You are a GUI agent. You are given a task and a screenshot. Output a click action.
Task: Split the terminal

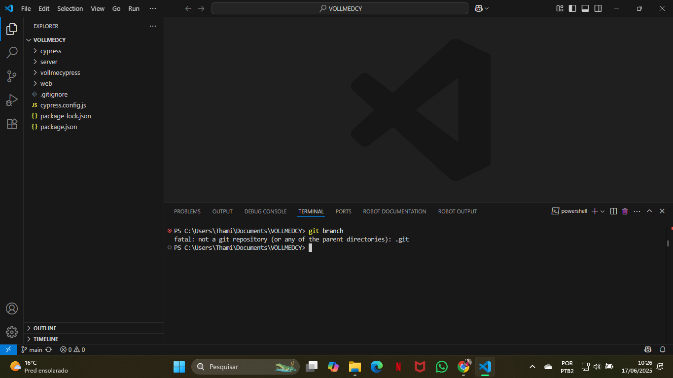[613, 211]
